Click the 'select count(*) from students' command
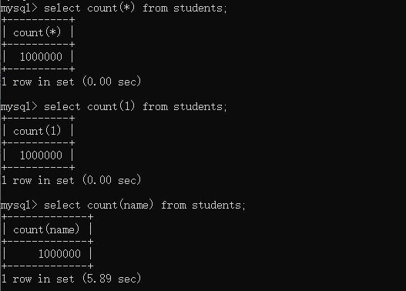The image size is (406, 291). pos(136,8)
